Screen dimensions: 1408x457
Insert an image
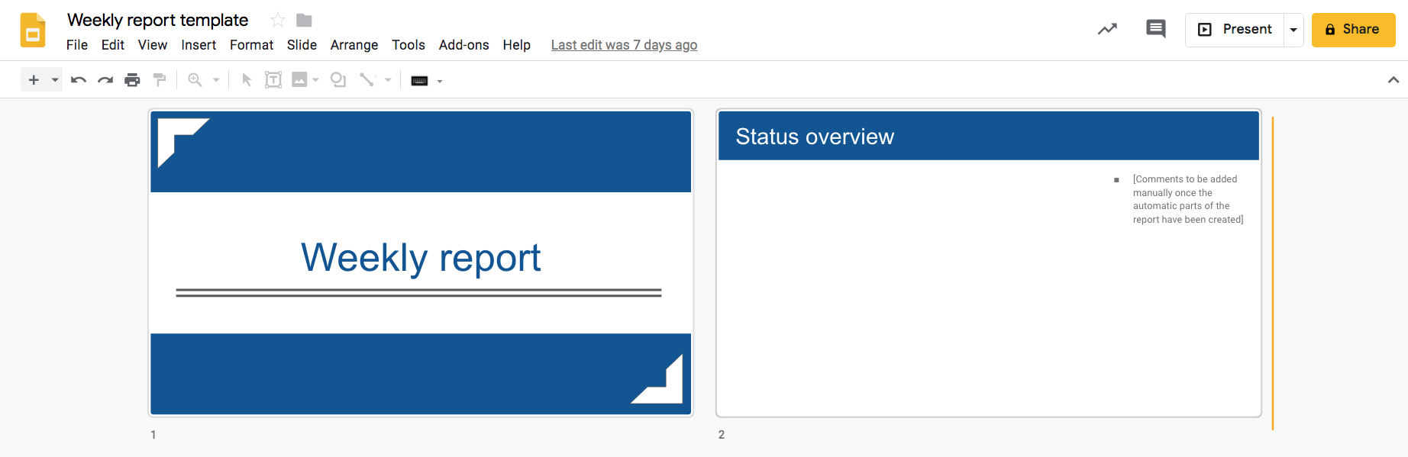tap(301, 79)
